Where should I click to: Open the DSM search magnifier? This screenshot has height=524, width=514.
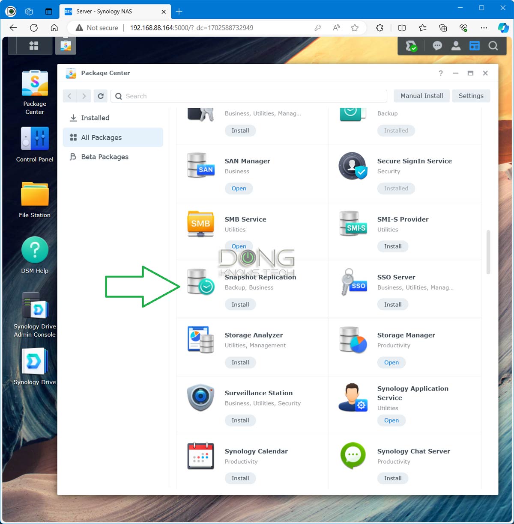pyautogui.click(x=493, y=46)
